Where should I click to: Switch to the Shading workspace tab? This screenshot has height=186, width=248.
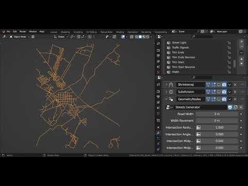(120, 32)
